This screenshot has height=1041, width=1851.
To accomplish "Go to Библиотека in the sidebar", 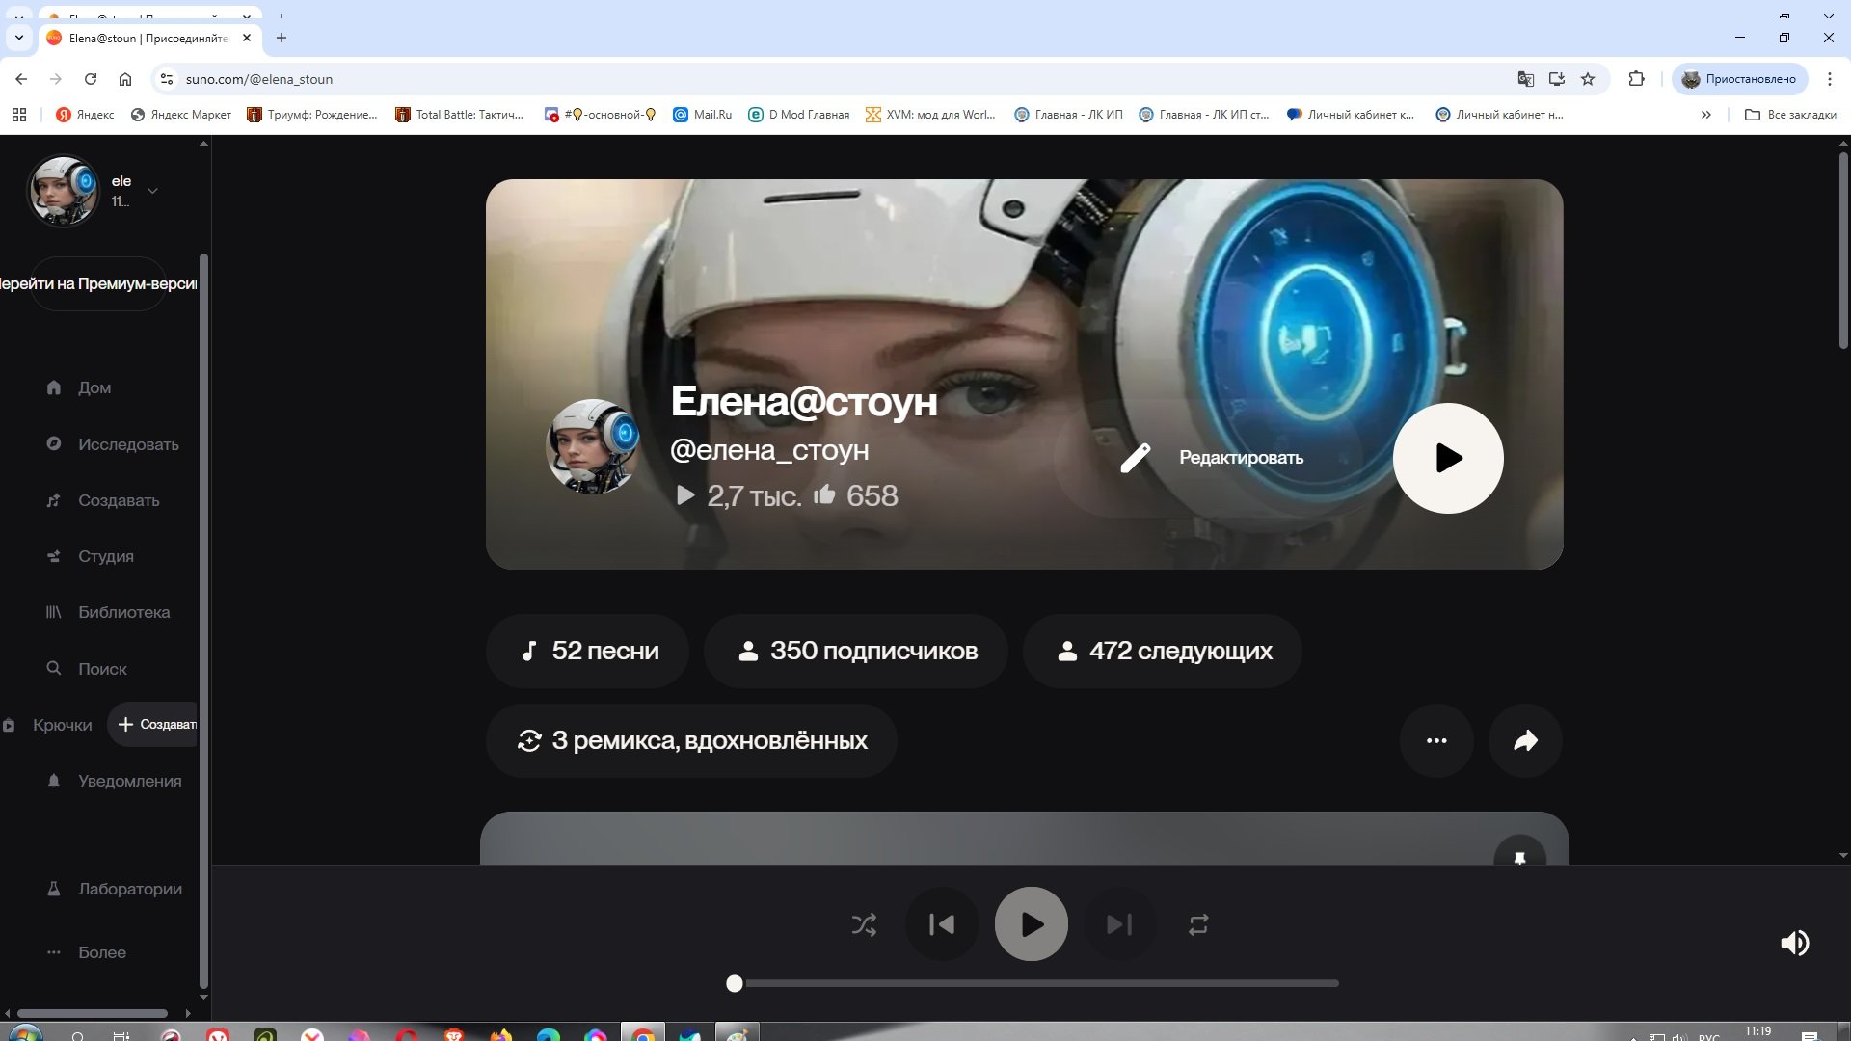I will [x=123, y=613].
